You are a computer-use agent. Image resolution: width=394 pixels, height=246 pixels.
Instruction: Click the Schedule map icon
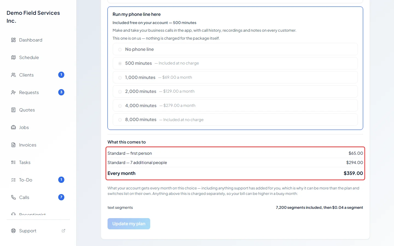click(x=13, y=57)
